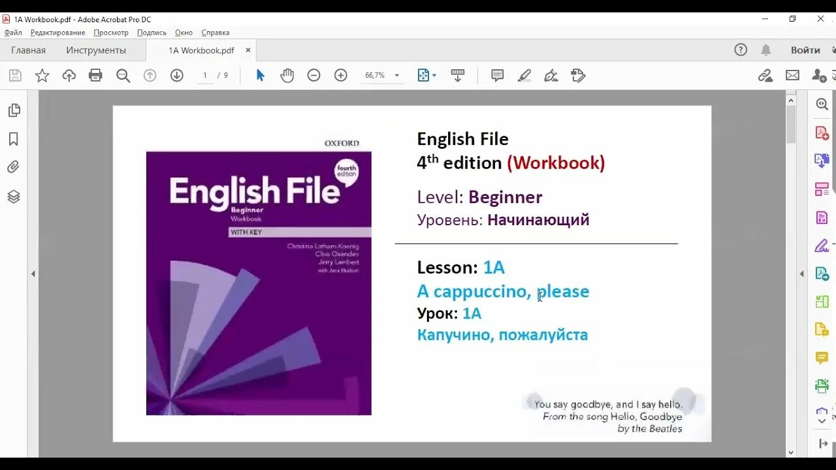Click the red "(Workbook)" text
The image size is (836, 470).
click(556, 163)
